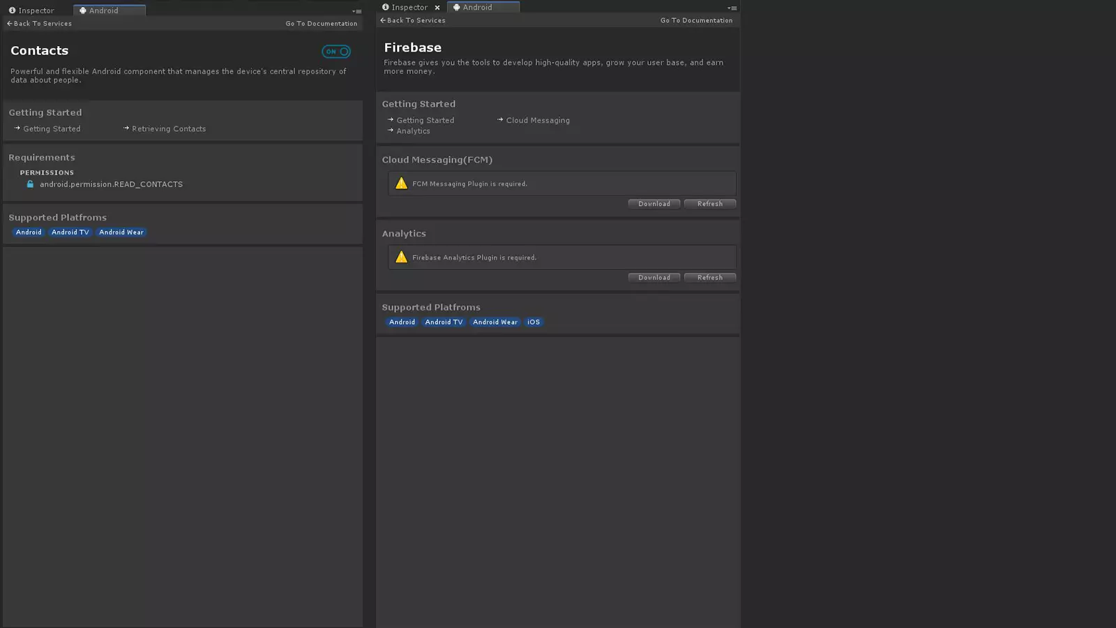Viewport: 1116px width, 628px height.
Task: Click Supported Platfroms header in Contacts panel
Action: [58, 218]
